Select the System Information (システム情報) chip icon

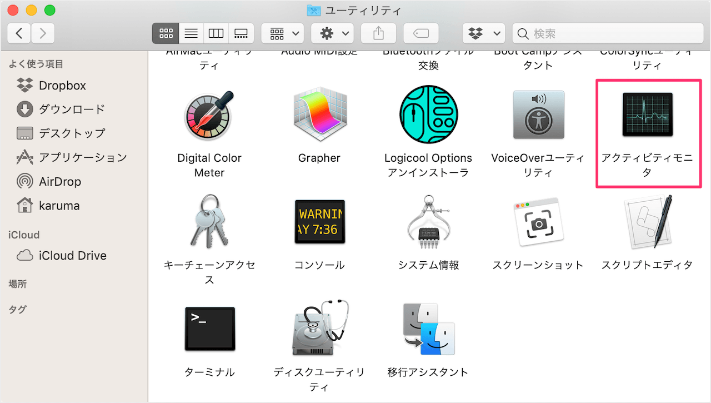click(428, 222)
